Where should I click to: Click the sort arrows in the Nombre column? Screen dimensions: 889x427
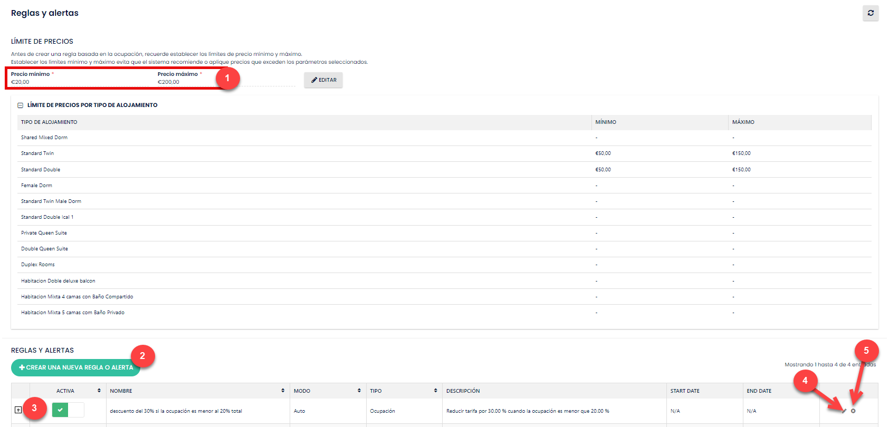283,391
